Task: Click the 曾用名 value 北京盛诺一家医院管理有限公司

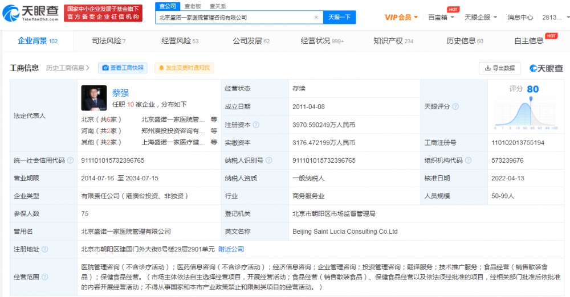Action: (126, 232)
